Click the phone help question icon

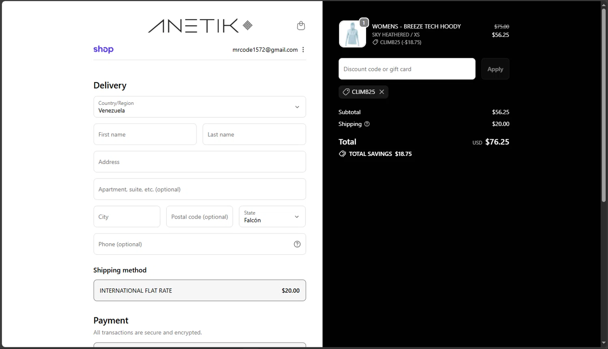[x=297, y=244]
